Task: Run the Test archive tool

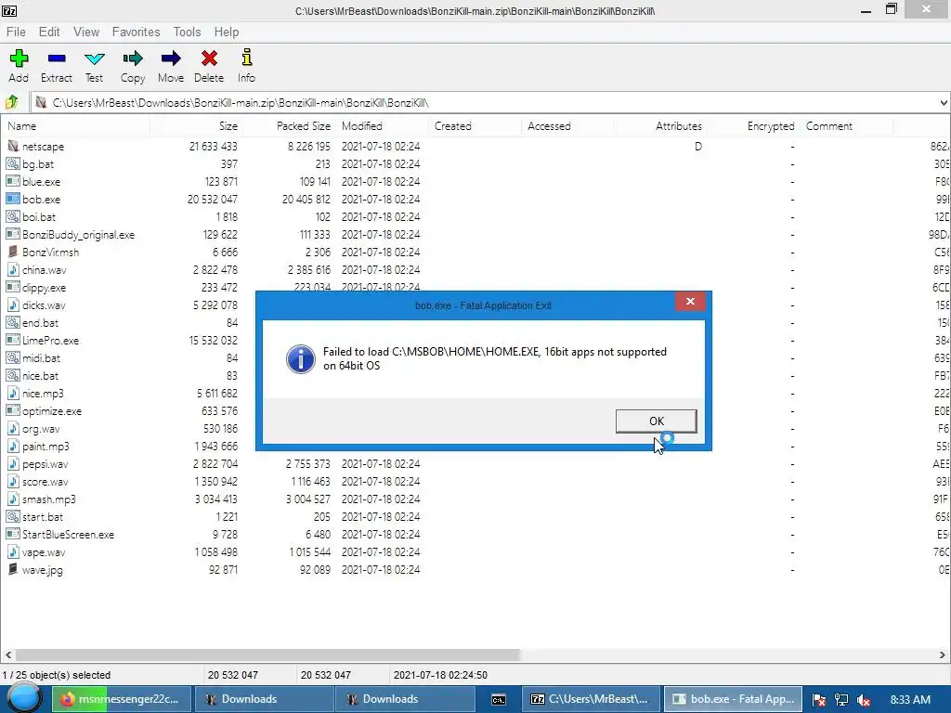Action: click(x=94, y=58)
